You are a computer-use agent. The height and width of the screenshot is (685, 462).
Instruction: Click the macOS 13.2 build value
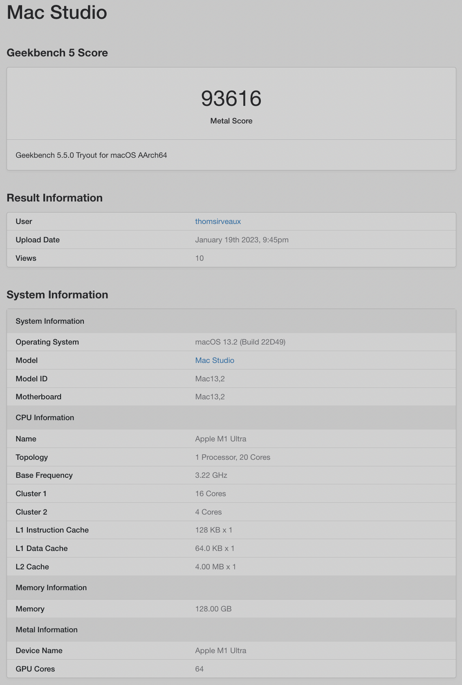click(x=240, y=342)
